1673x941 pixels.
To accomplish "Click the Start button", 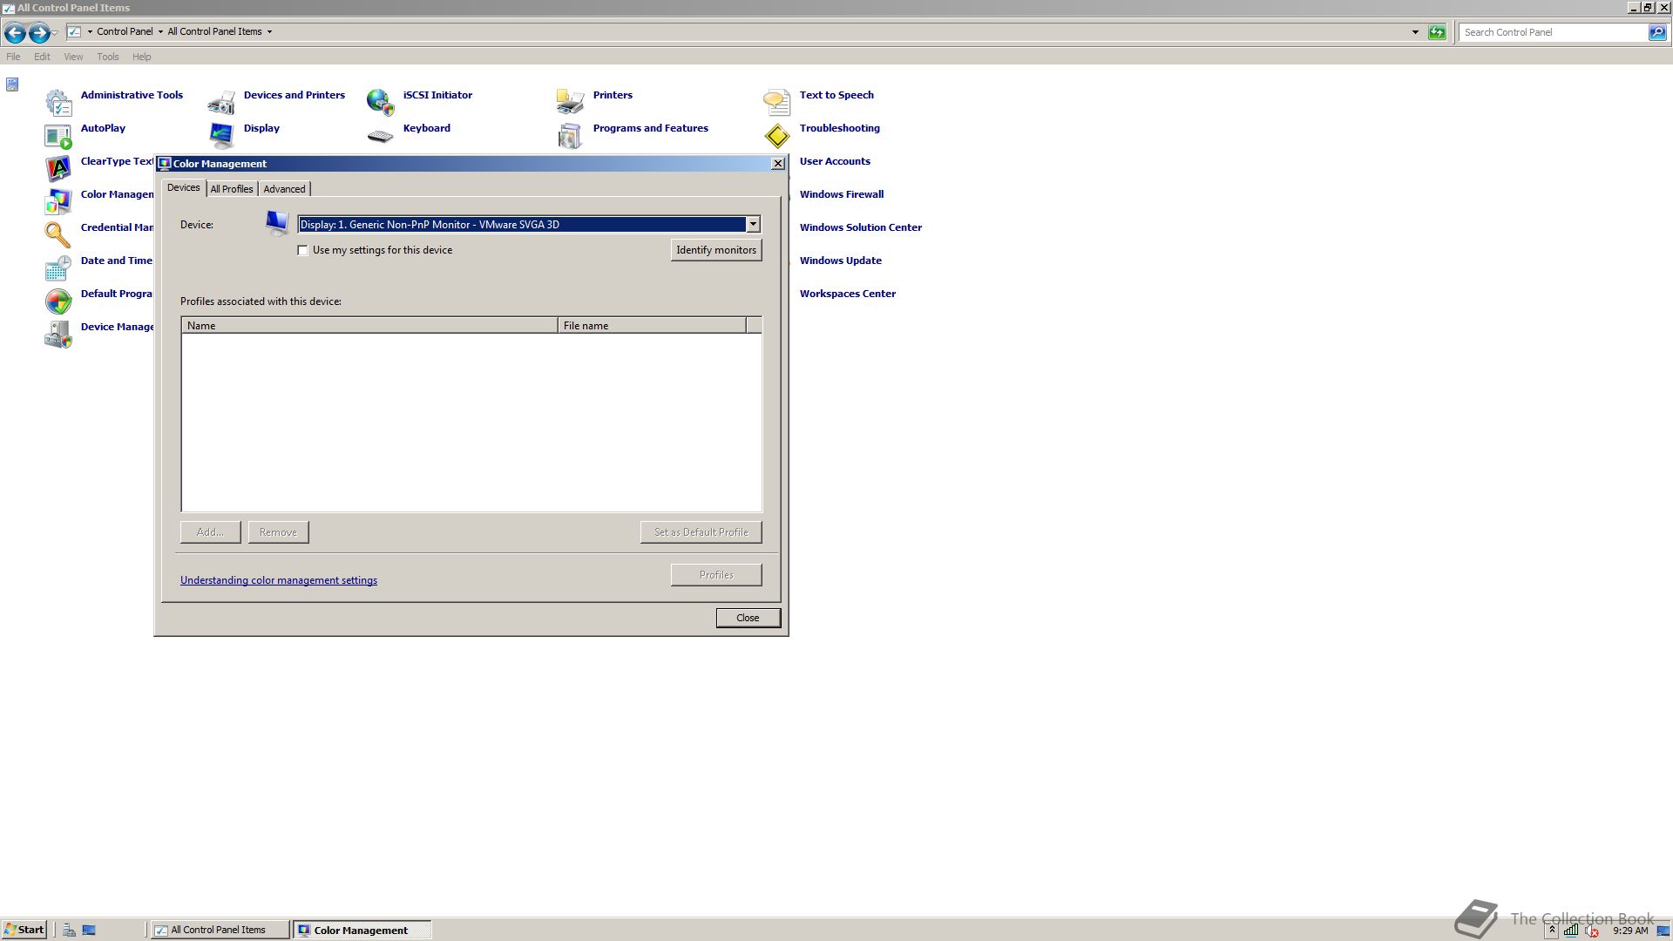I will pos(24,930).
